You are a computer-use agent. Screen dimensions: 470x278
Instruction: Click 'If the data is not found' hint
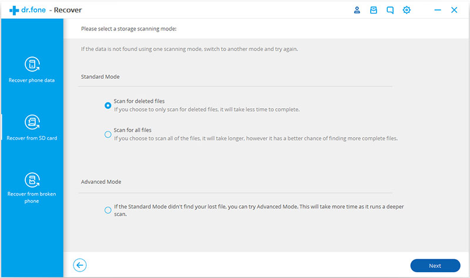[x=189, y=49]
